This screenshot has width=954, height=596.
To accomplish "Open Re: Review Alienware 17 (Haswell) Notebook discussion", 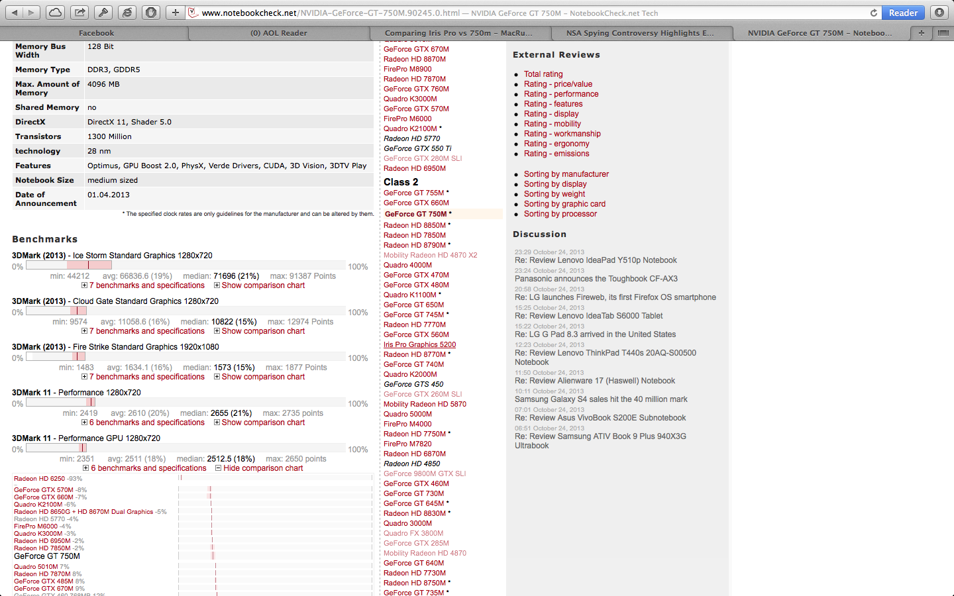I will click(x=595, y=381).
